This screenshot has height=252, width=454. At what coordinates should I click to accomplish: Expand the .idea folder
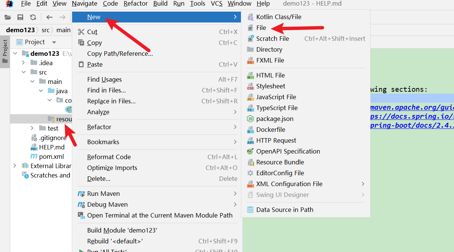click(x=24, y=63)
